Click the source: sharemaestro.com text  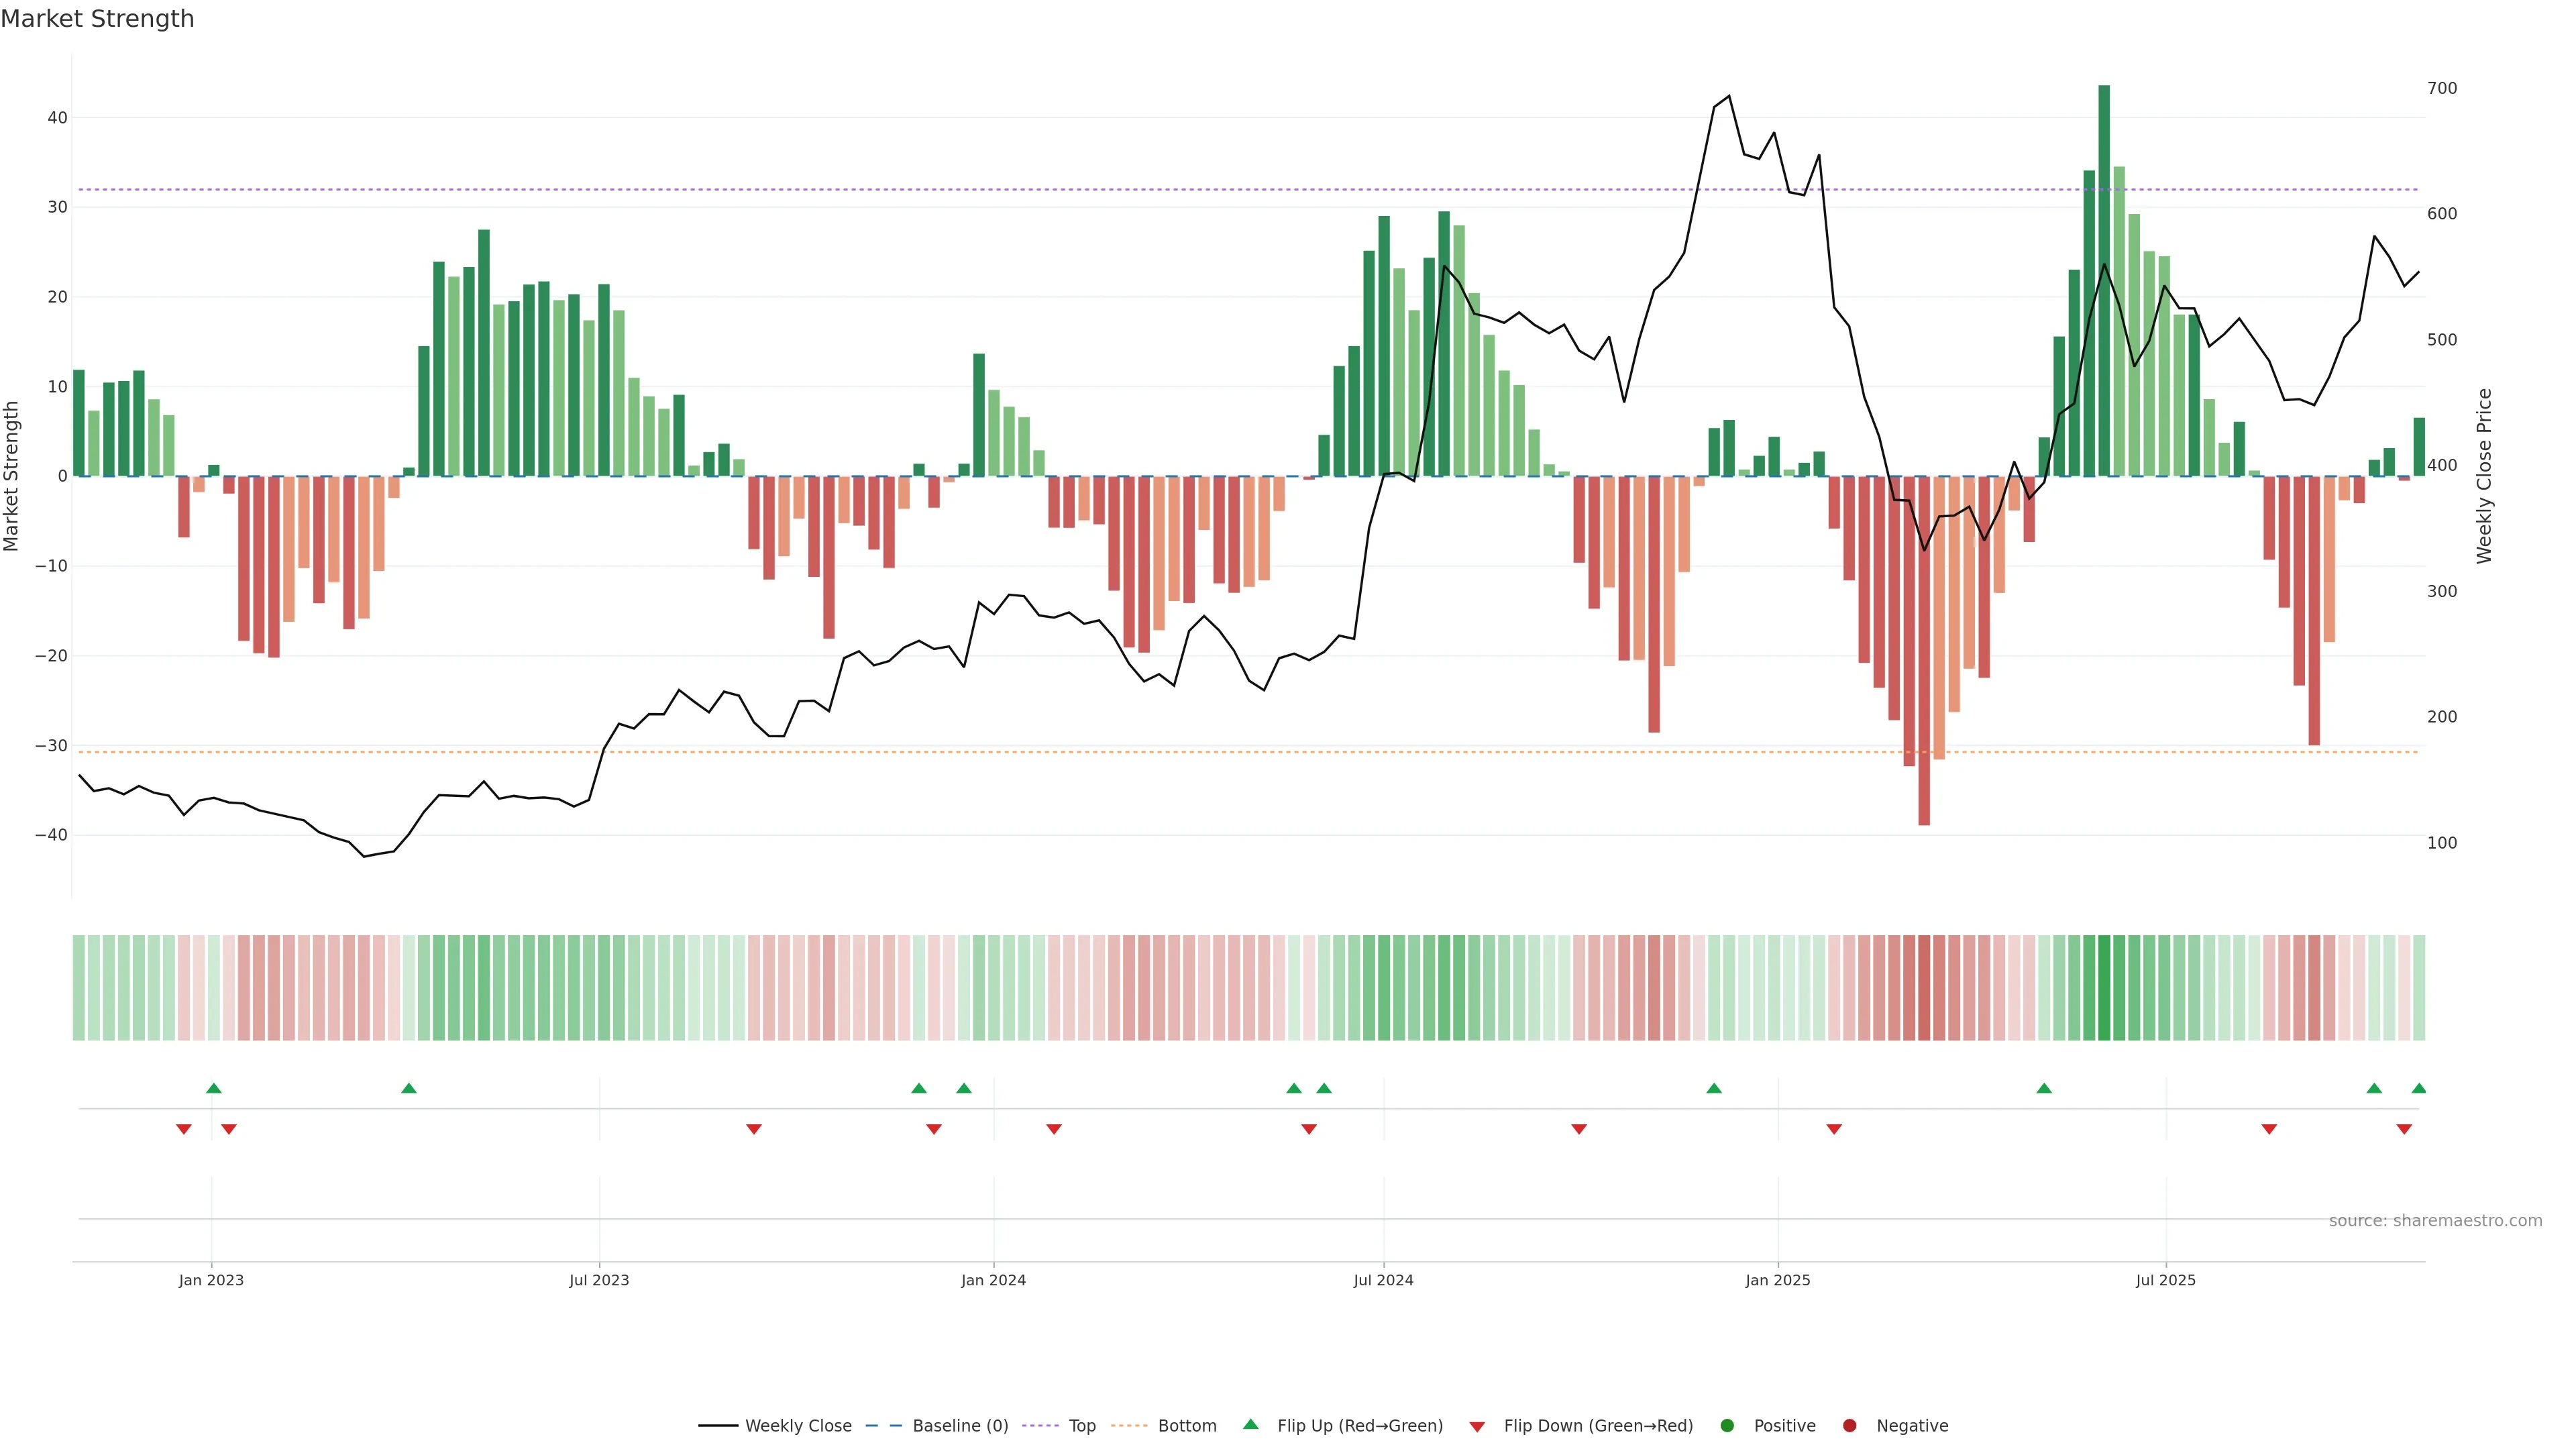[2435, 1221]
